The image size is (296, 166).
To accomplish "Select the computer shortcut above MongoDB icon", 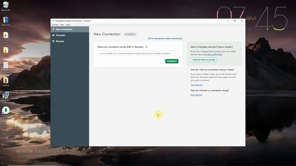I will click(6, 96).
